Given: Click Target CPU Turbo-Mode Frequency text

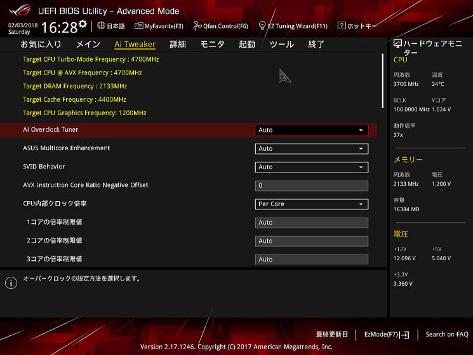Looking at the screenshot, I should point(91,59).
